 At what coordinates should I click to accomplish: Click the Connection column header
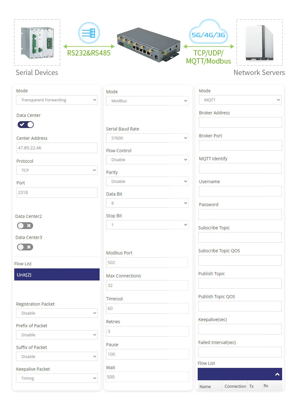pos(235,386)
